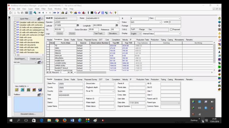229x128 pixels.
Task: Open the lower Remarks tab
Action: [189, 79]
